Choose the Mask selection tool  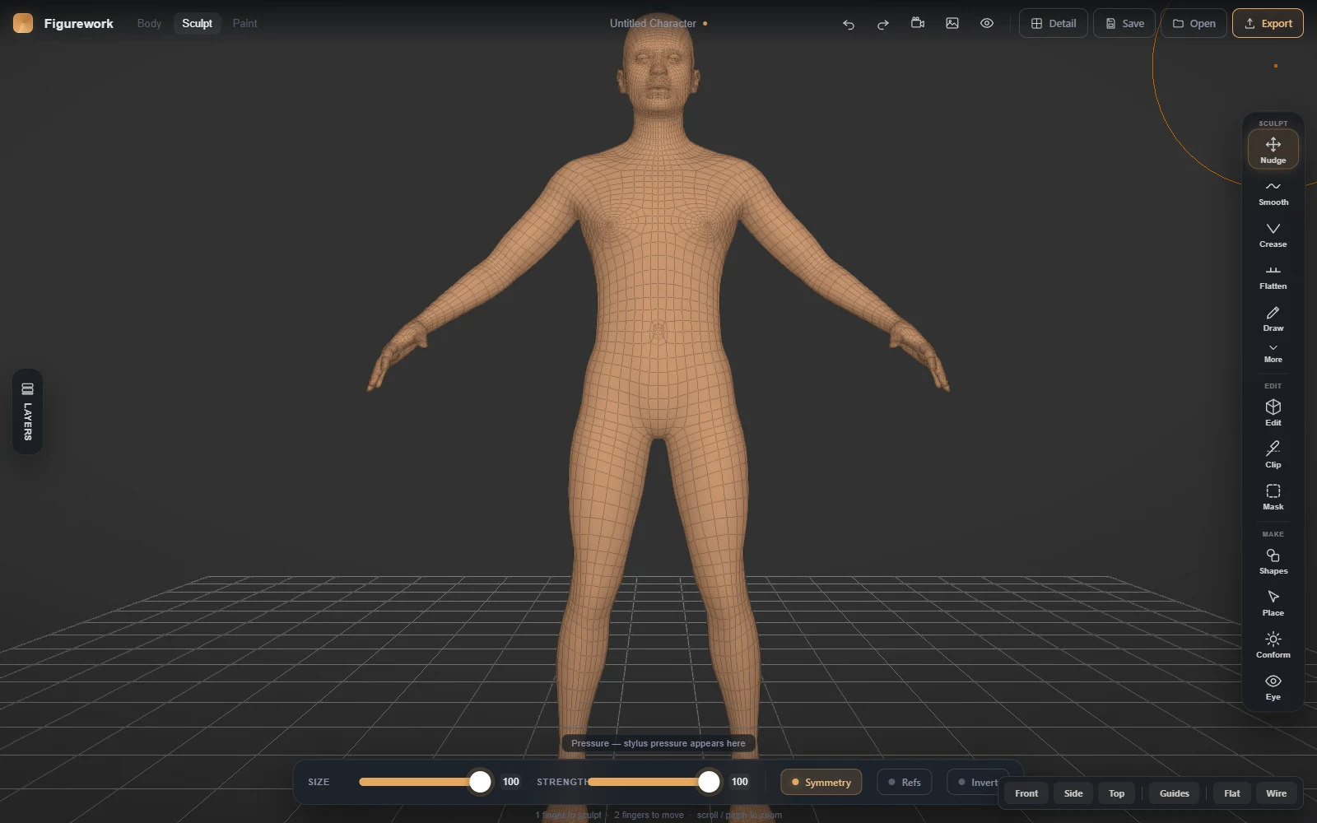[1273, 496]
